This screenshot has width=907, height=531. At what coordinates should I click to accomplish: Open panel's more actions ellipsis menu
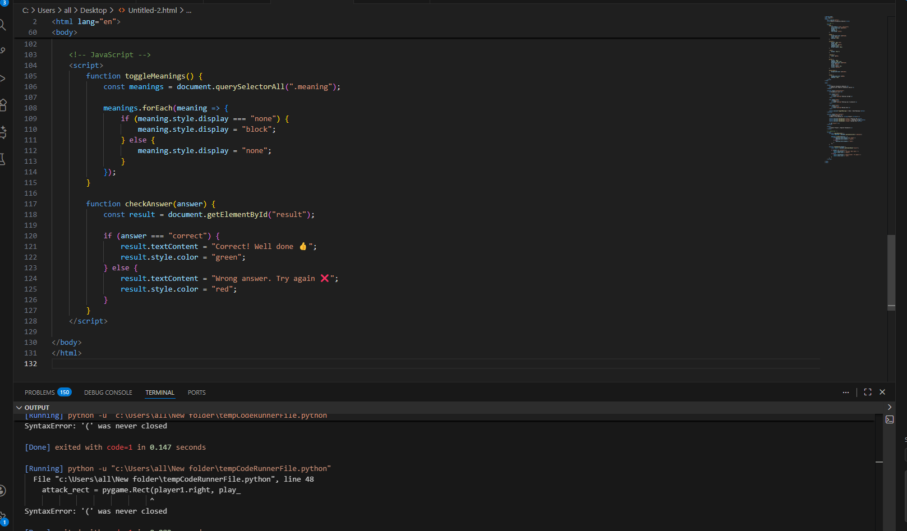[x=846, y=393]
